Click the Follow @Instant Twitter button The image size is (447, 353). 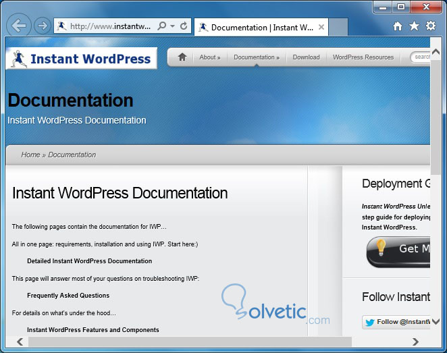396,322
